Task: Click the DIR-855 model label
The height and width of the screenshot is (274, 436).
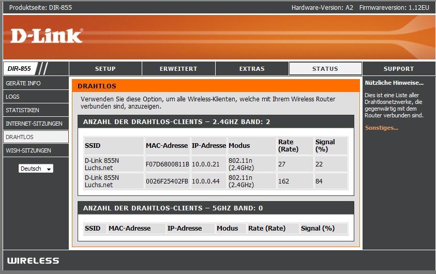Action: pyautogui.click(x=19, y=69)
